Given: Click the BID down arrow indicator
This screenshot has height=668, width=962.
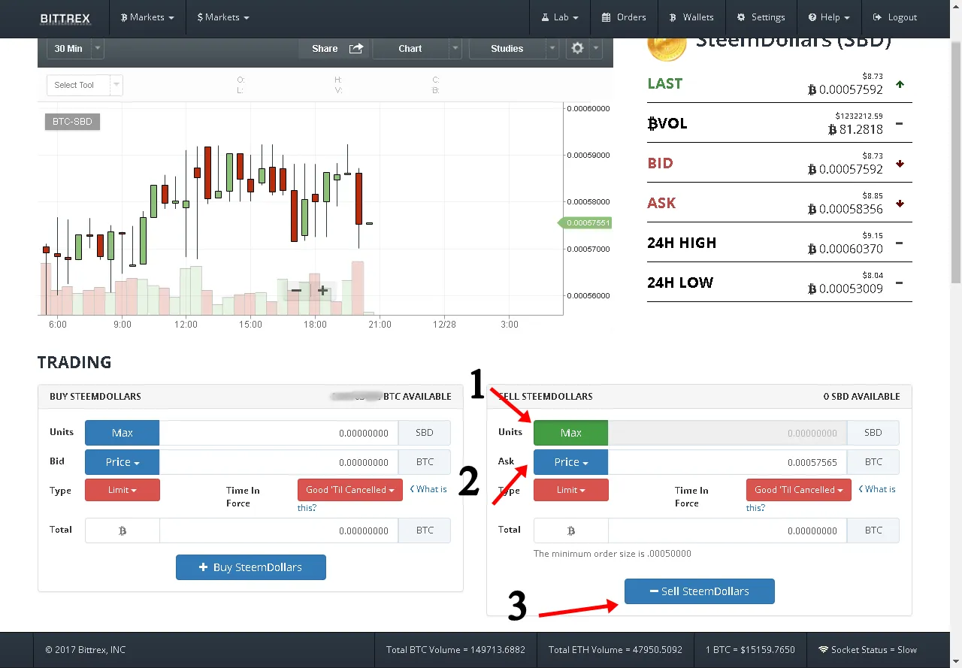Looking at the screenshot, I should tap(900, 164).
